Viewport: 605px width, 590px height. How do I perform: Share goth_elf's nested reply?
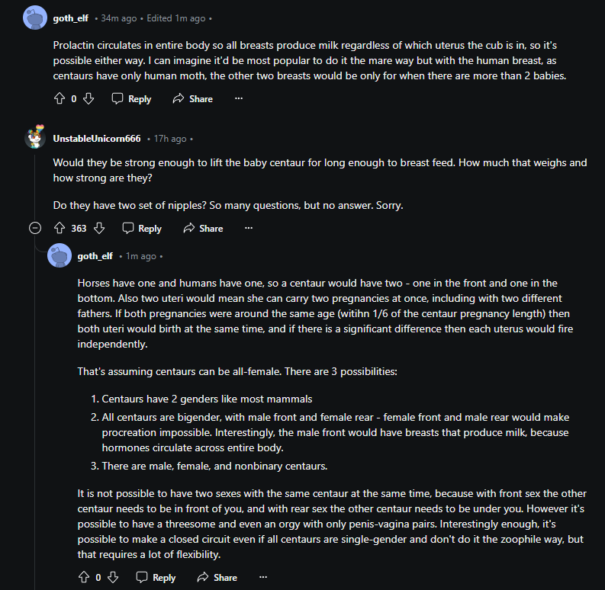coord(217,577)
